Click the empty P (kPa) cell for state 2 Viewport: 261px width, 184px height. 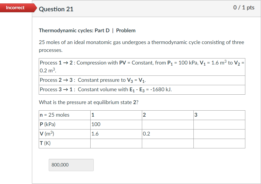pos(167,125)
